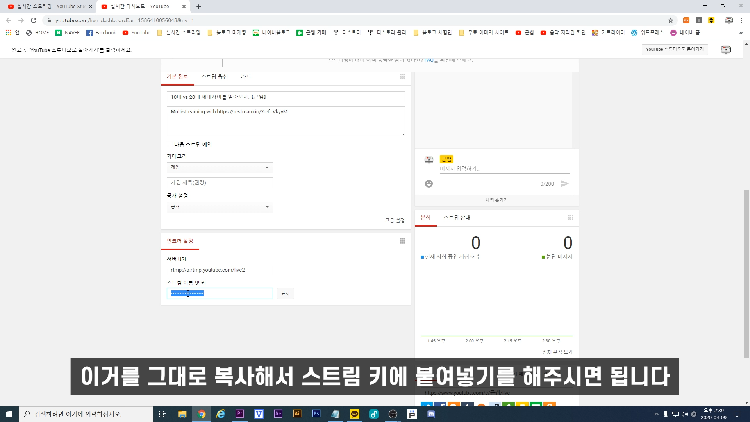Viewport: 750px width, 422px height.
Task: Open the 고급 설정 link
Action: coord(395,220)
